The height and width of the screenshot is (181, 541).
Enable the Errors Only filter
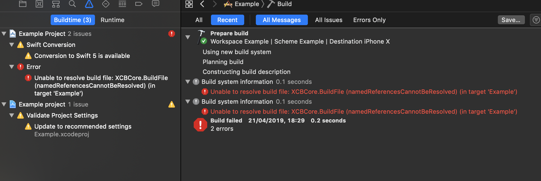369,20
